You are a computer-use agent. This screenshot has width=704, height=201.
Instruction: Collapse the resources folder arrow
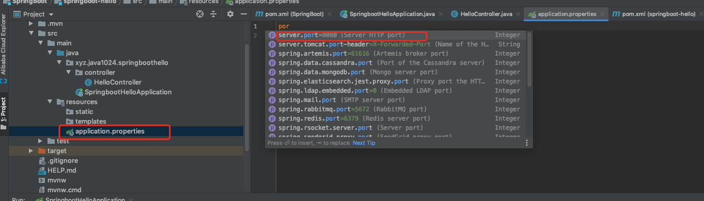[x=50, y=102]
